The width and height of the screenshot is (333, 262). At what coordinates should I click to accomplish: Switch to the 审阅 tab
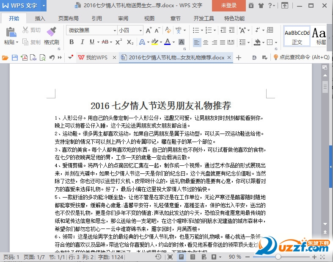tap(123, 19)
